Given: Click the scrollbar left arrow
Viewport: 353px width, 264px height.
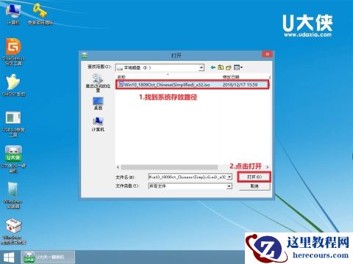Looking at the screenshot, I should [118, 167].
